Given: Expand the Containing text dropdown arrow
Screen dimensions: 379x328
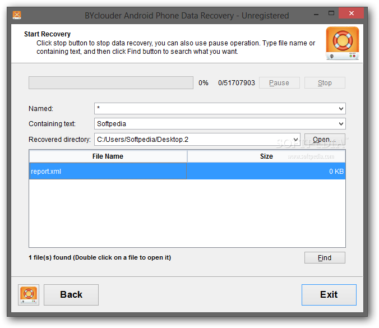Looking at the screenshot, I should point(341,124).
